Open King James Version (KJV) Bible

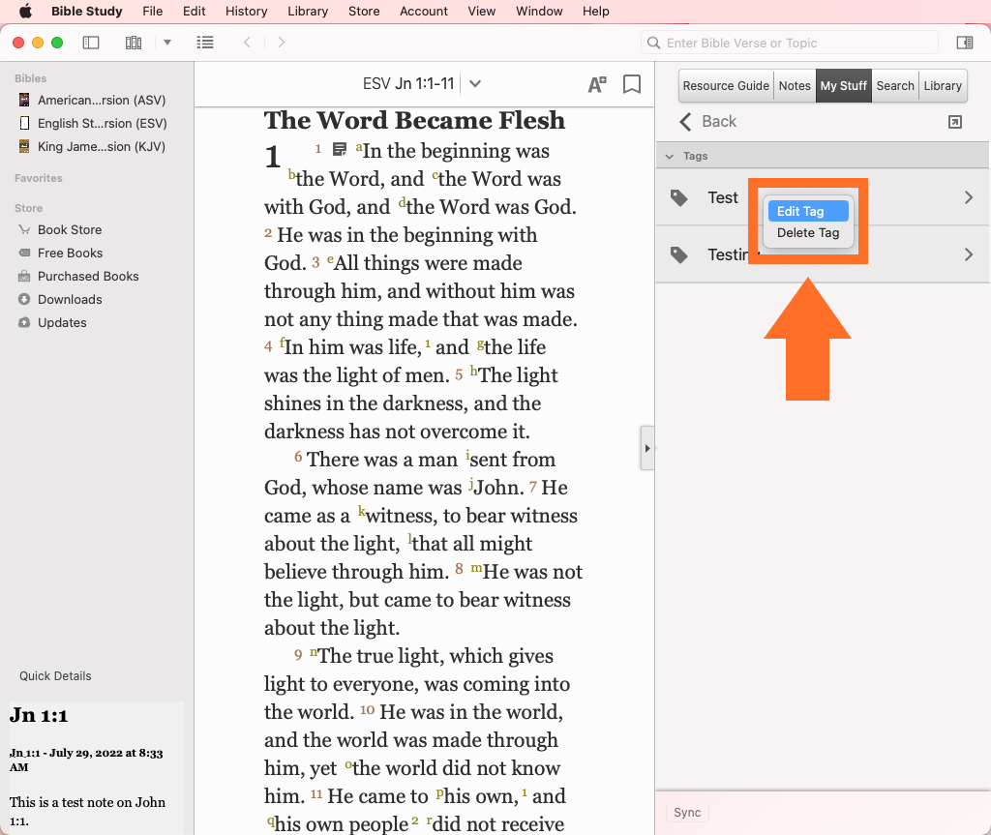click(93, 147)
